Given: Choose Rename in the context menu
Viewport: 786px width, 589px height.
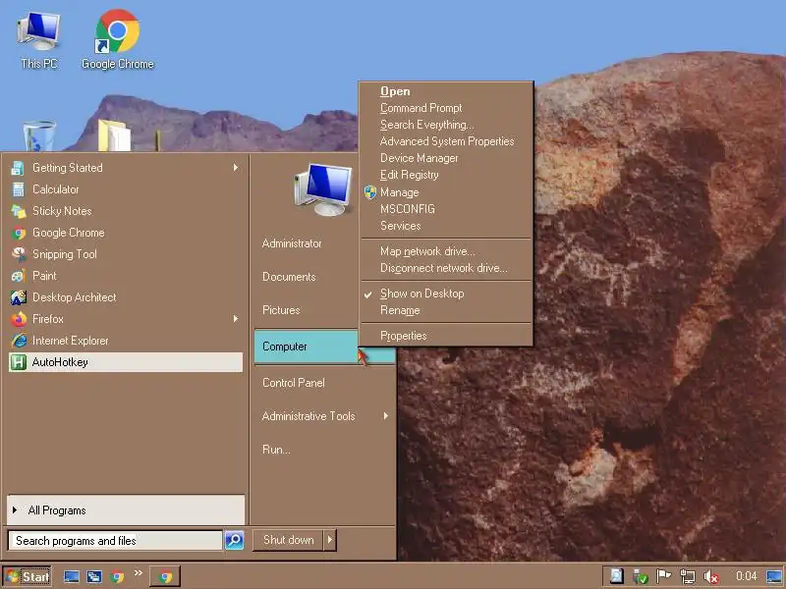Looking at the screenshot, I should 446,310.
